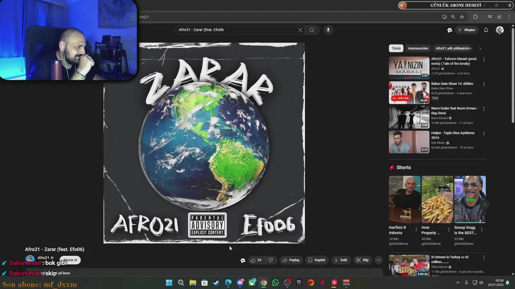This screenshot has height=289, width=515.
Task: Open Balon Date Show 14. Bölüm thumbnail
Action: [409, 92]
